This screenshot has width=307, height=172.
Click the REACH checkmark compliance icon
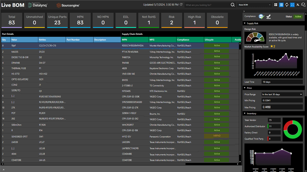coord(268,17)
